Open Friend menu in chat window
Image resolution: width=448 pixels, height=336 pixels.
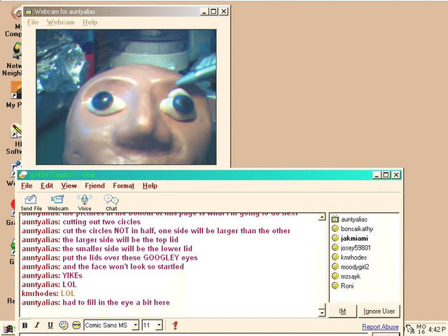[95, 185]
